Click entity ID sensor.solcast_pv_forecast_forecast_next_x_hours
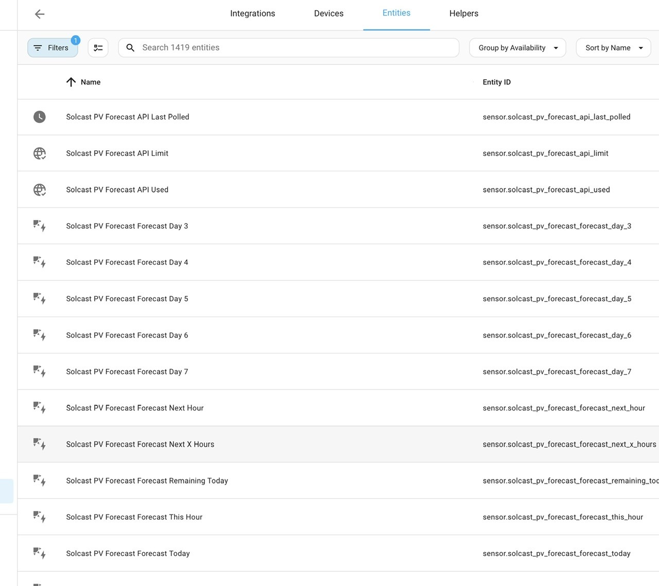The width and height of the screenshot is (659, 586). coord(569,445)
